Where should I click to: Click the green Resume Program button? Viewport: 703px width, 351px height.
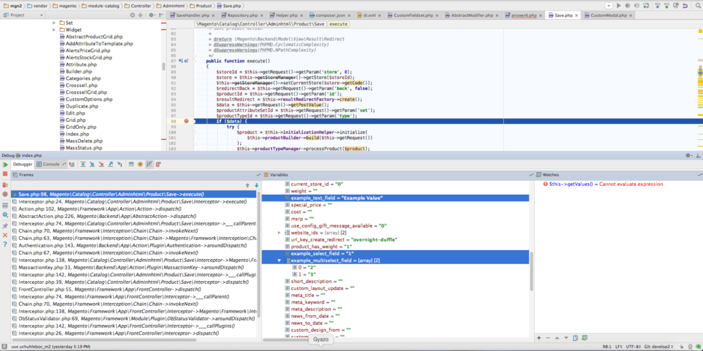pos(5,165)
